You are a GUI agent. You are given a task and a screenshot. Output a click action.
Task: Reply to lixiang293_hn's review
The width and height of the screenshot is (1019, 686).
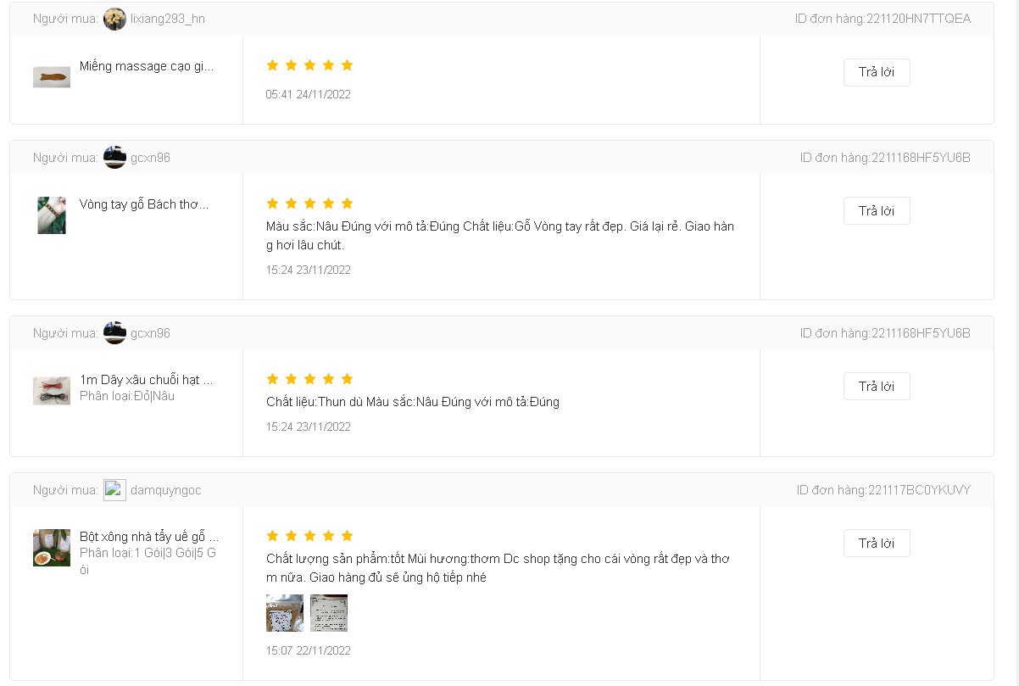(877, 72)
